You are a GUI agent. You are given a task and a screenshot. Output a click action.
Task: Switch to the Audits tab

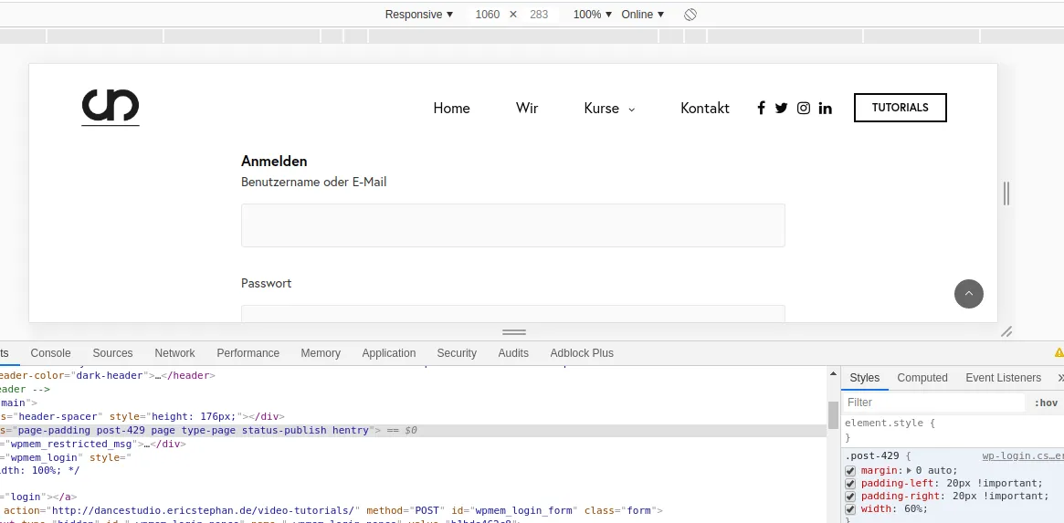click(513, 352)
